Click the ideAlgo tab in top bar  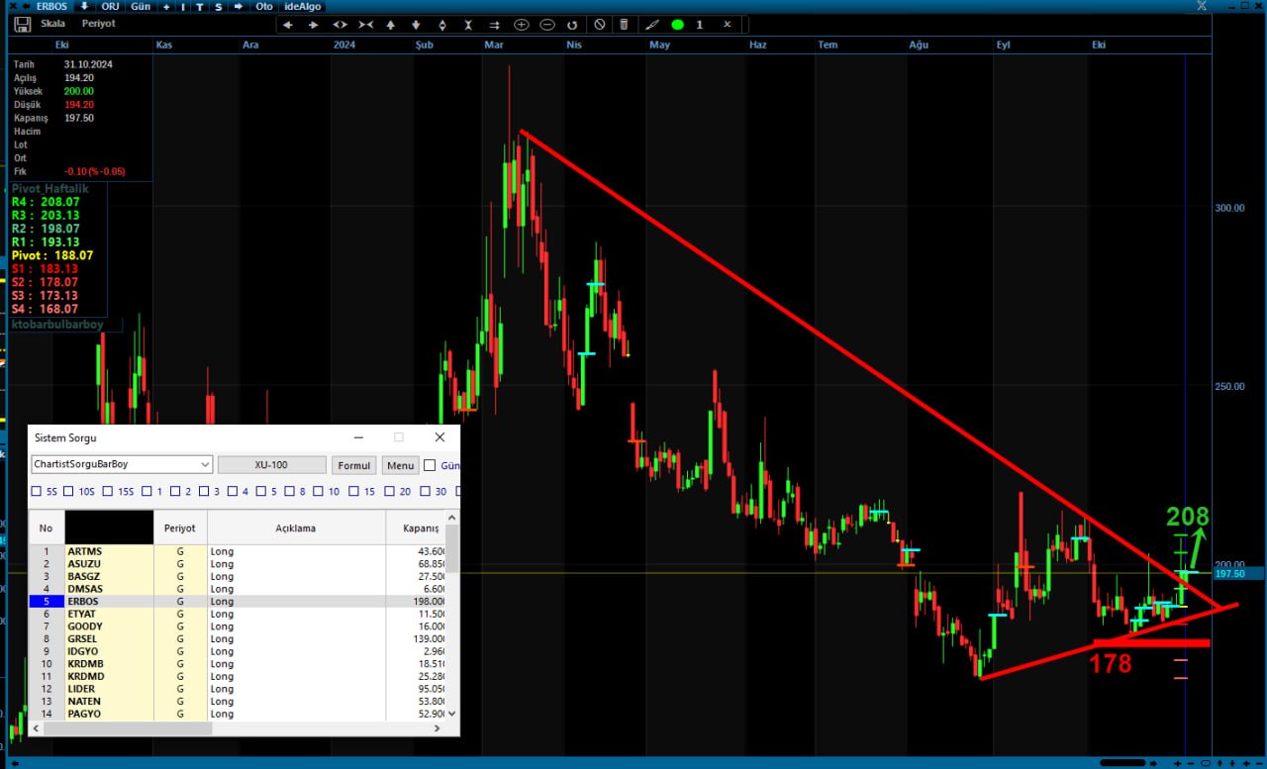(x=303, y=6)
